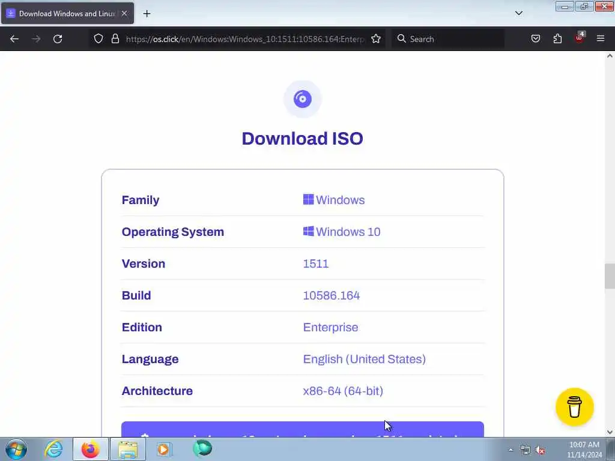View site security padlock info
Screen dimensions: 615x461
click(115, 39)
